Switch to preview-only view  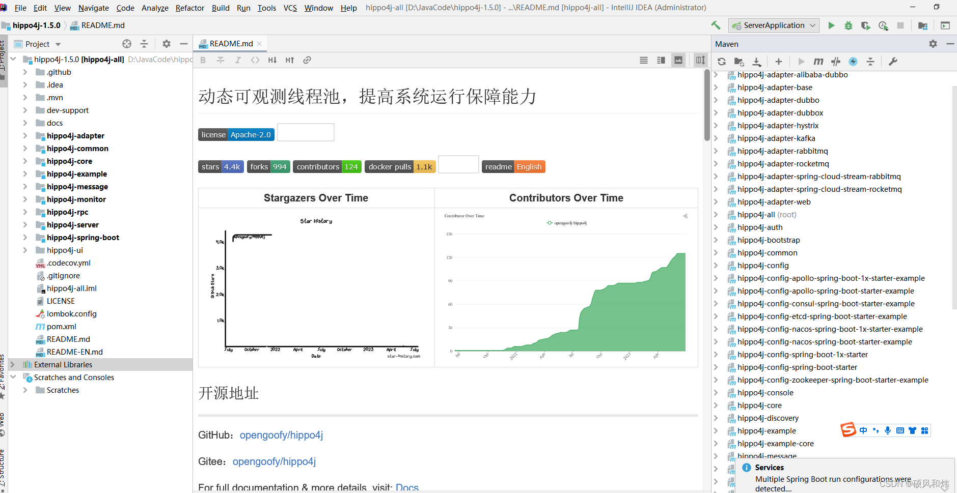[678, 60]
